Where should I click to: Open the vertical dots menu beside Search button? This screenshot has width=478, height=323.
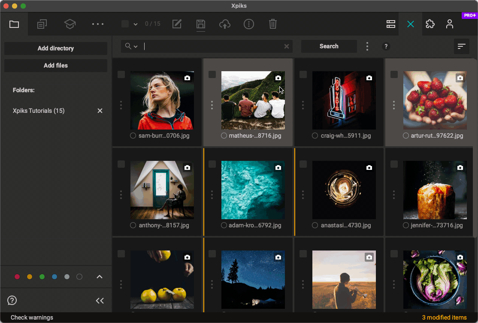pyautogui.click(x=367, y=46)
